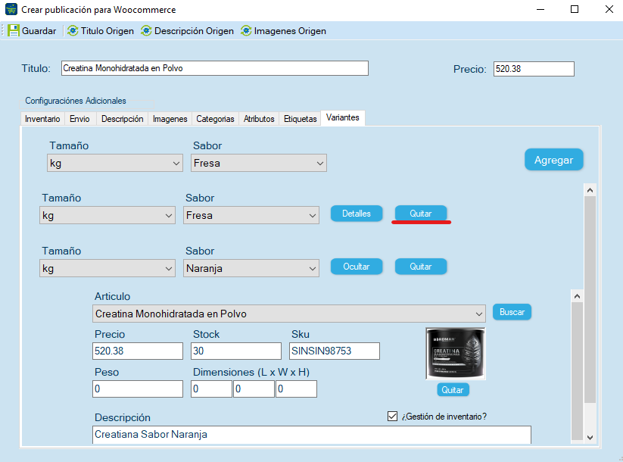Click the outer variants list scrollbar thumb

[590, 299]
